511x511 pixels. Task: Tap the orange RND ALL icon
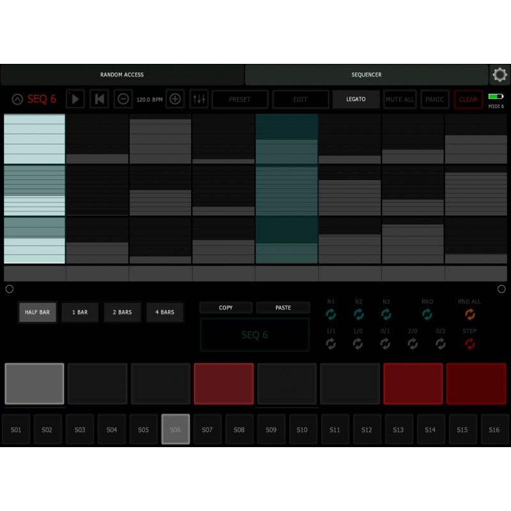[x=470, y=314]
